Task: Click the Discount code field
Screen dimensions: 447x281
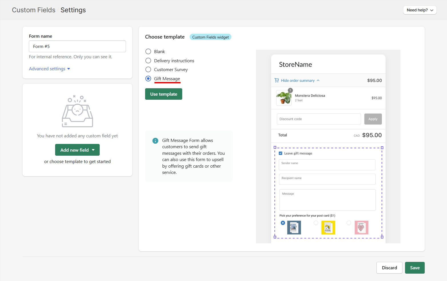Action: (319, 119)
